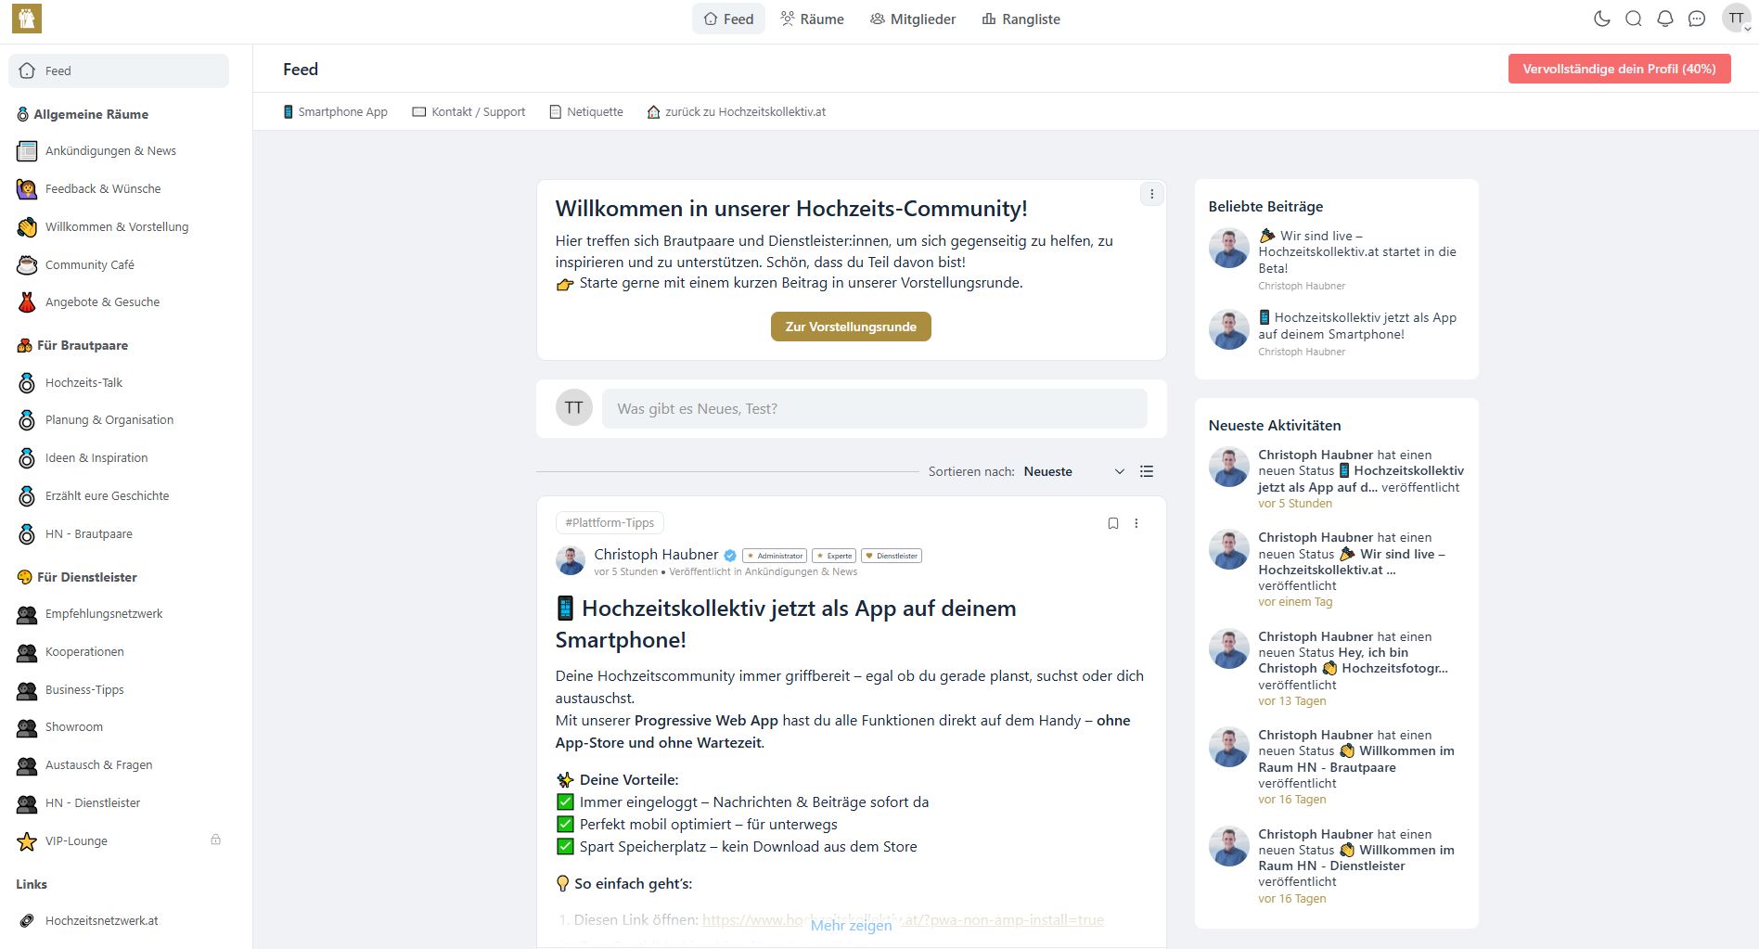Image resolution: width=1759 pixels, height=949 pixels.
Task: Expand the post with 'Mehr zeigen'
Action: click(x=850, y=925)
